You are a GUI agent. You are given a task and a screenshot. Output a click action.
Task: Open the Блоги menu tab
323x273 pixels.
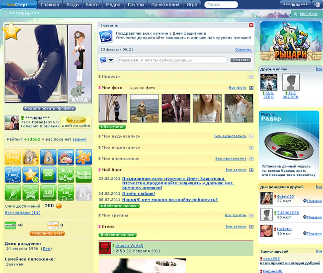tap(92, 5)
